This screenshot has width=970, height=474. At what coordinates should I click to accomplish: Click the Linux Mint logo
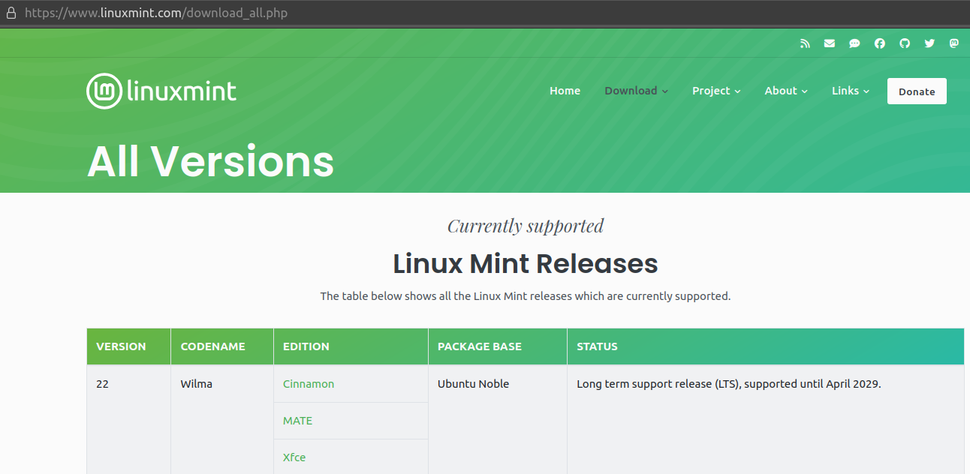[x=161, y=91]
